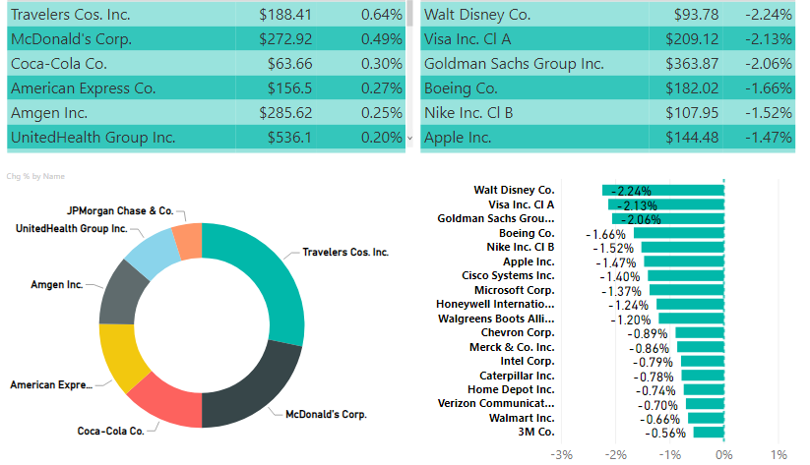Click the $63.66 price cell
The width and height of the screenshot is (810, 465).
(289, 64)
